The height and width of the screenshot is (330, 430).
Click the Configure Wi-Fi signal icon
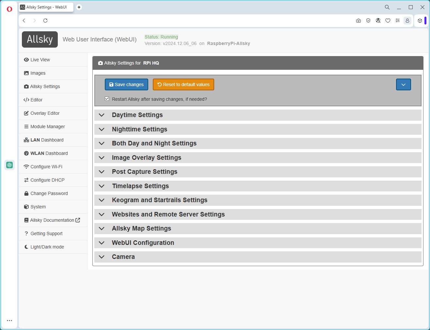[x=26, y=167]
